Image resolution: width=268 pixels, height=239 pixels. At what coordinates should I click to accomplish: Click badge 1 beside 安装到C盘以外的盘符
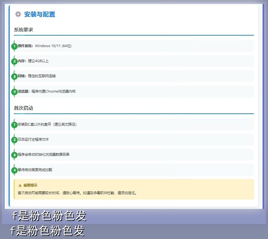(14, 125)
